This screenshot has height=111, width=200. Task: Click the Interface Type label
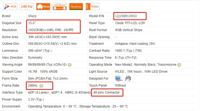[12, 93]
